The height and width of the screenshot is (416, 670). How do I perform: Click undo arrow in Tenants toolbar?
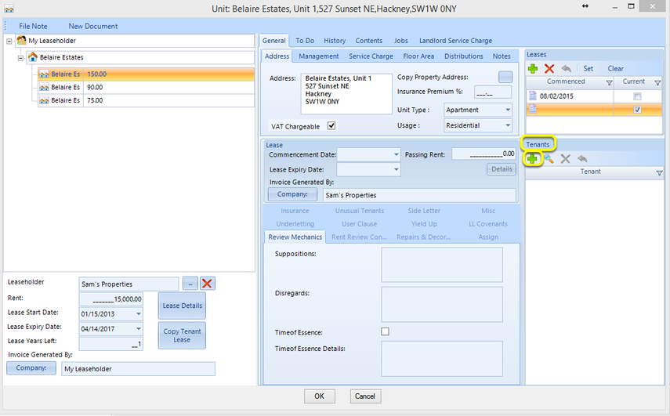pos(582,159)
